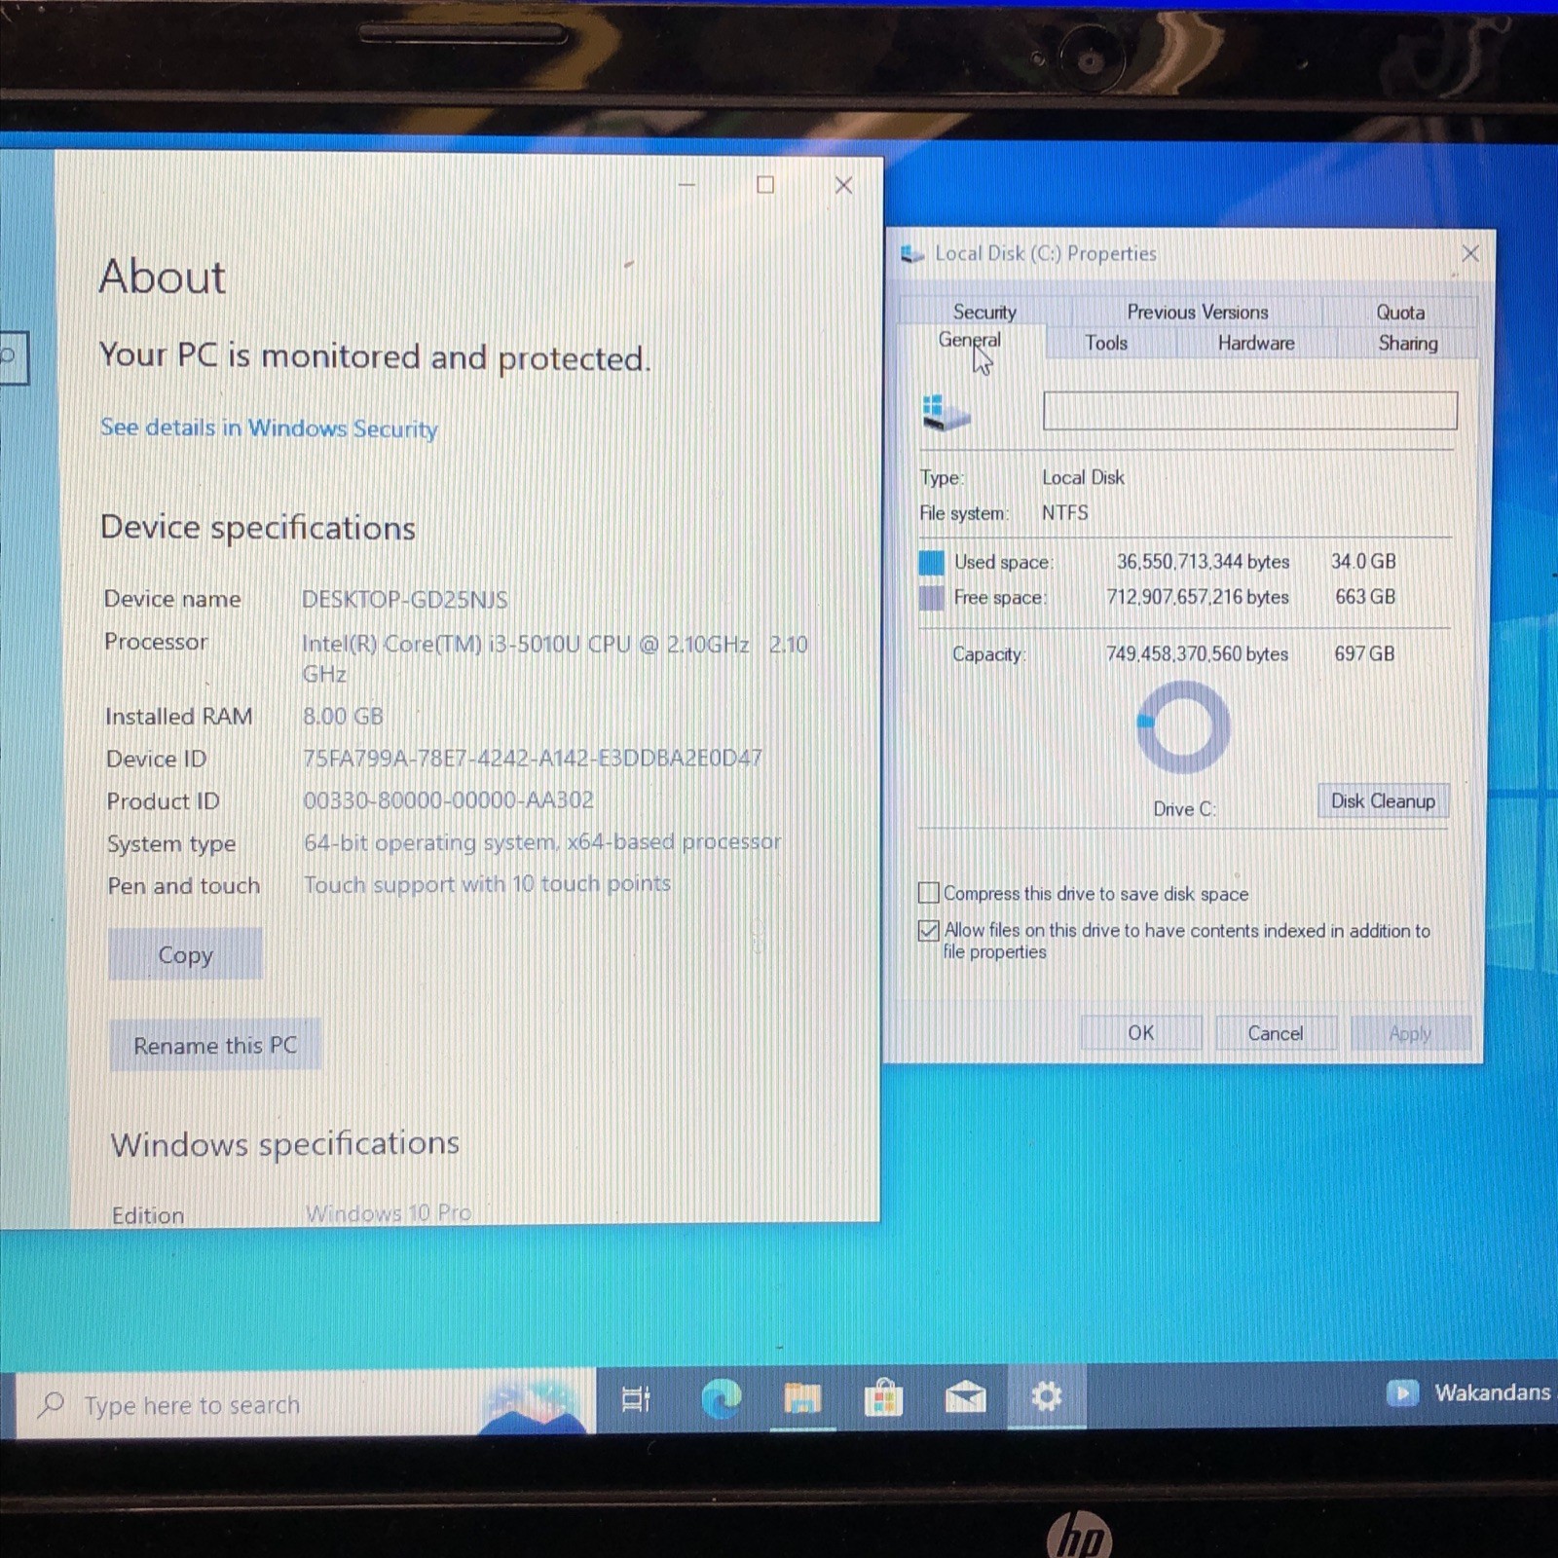Click the Wakandans news taskbar text
The width and height of the screenshot is (1558, 1558).
1492,1392
